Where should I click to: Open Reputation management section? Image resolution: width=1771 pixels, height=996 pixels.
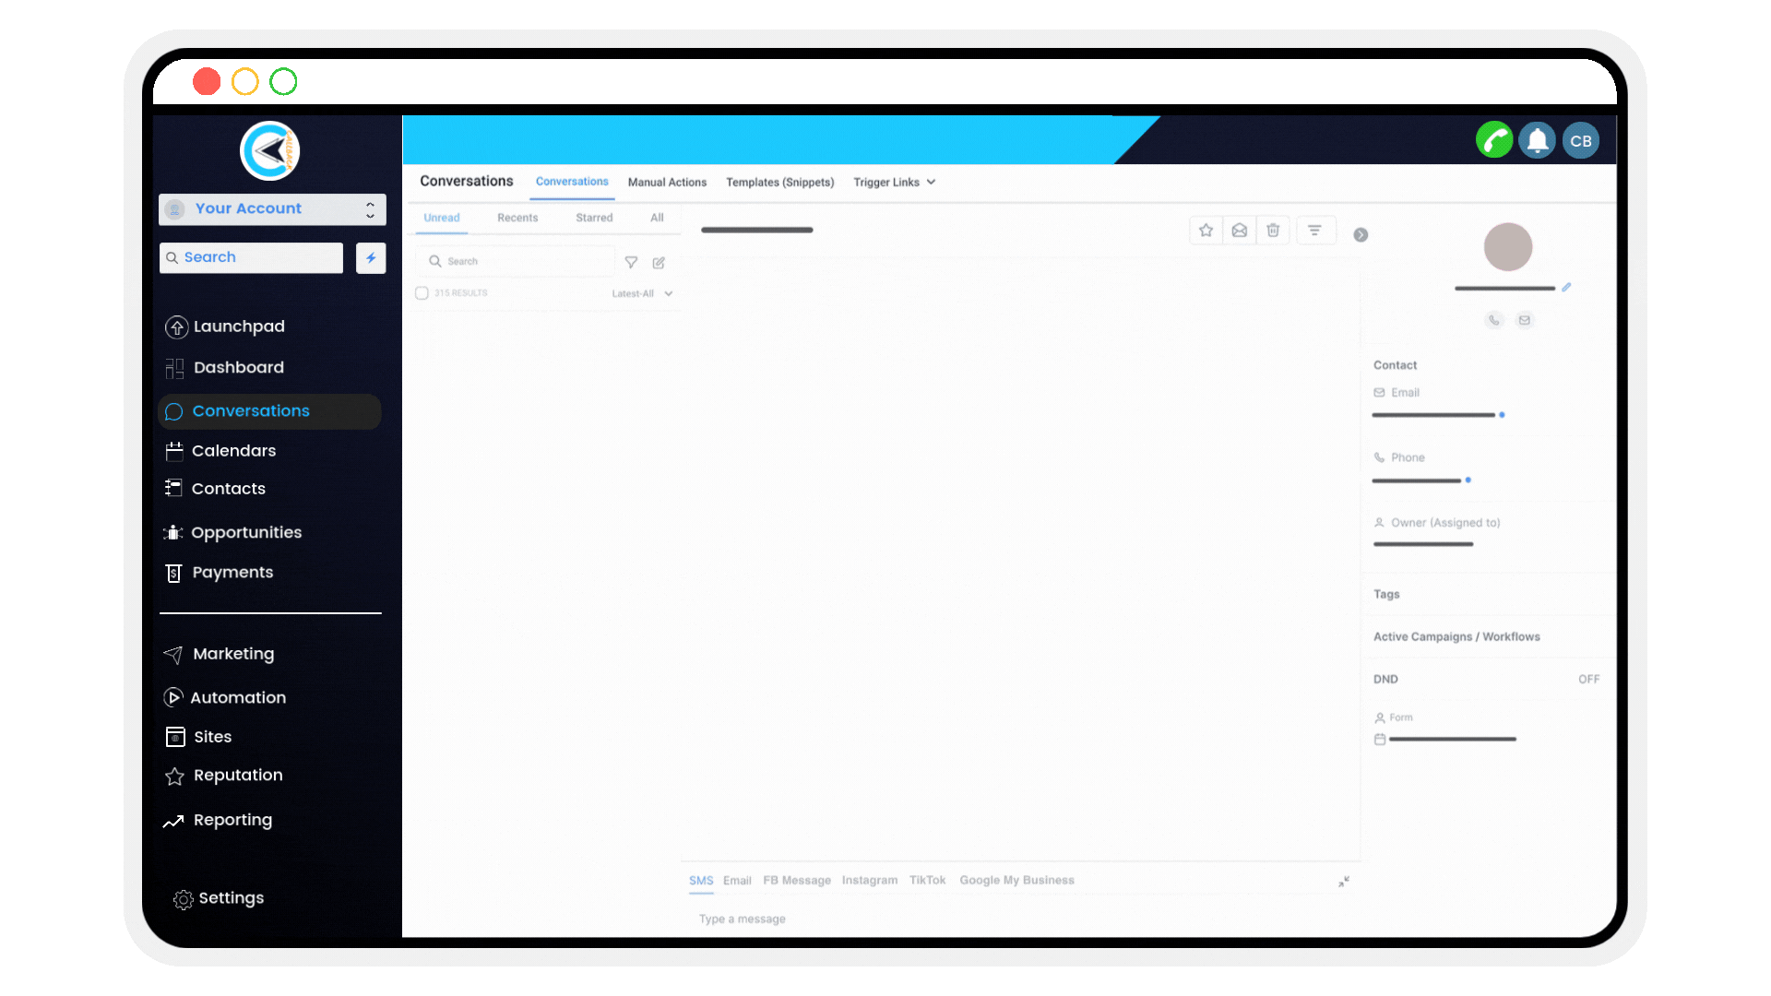(237, 775)
